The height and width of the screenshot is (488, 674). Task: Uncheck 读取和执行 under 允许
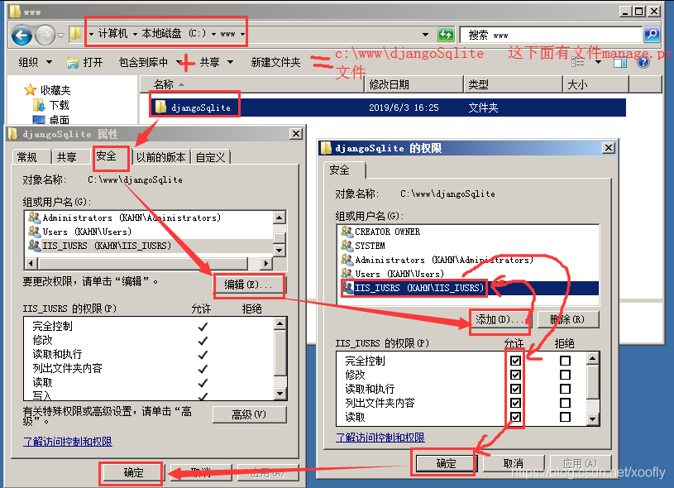point(514,388)
